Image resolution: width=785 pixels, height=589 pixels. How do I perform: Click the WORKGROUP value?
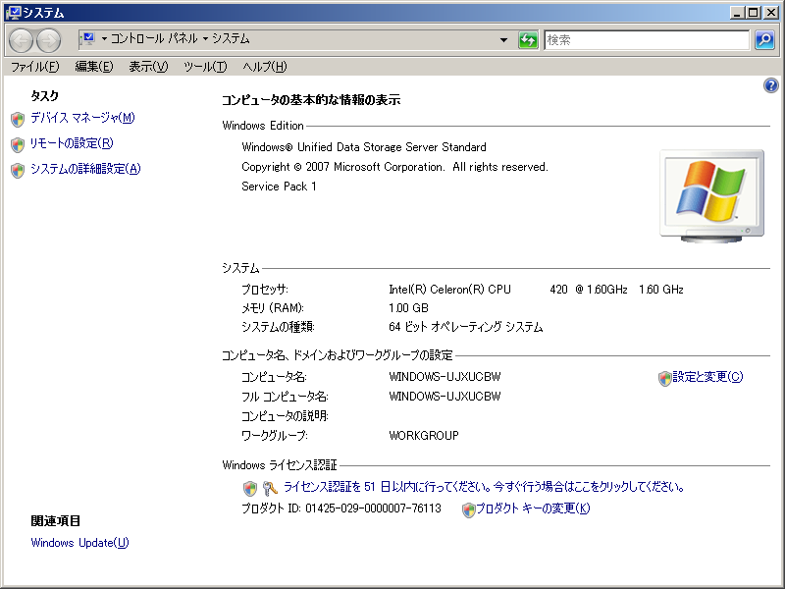point(424,436)
